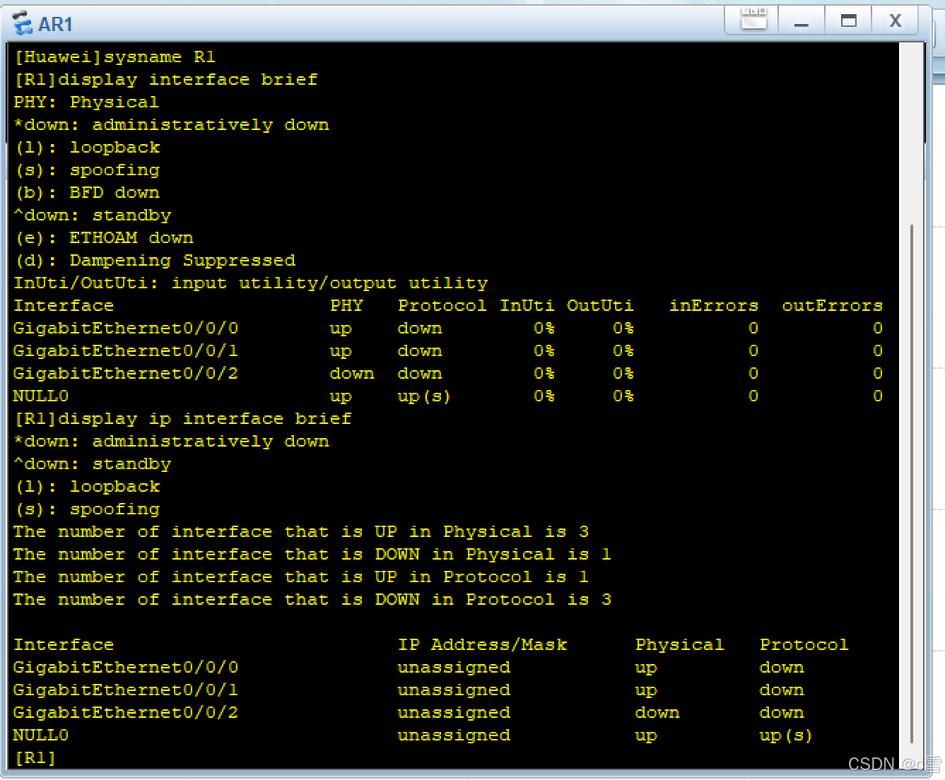Maximize the AR1 terminal window
The height and width of the screenshot is (780, 945).
tap(848, 20)
